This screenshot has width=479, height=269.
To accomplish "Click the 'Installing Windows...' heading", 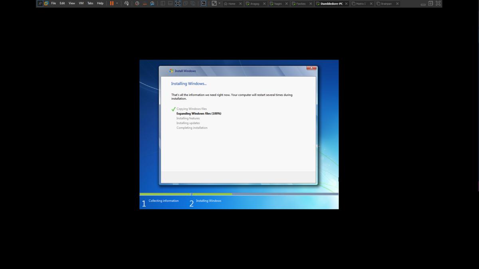I will point(189,84).
